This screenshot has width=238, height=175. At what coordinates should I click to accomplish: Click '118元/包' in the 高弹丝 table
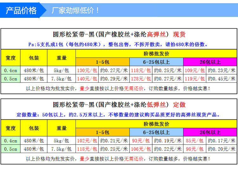(141, 70)
